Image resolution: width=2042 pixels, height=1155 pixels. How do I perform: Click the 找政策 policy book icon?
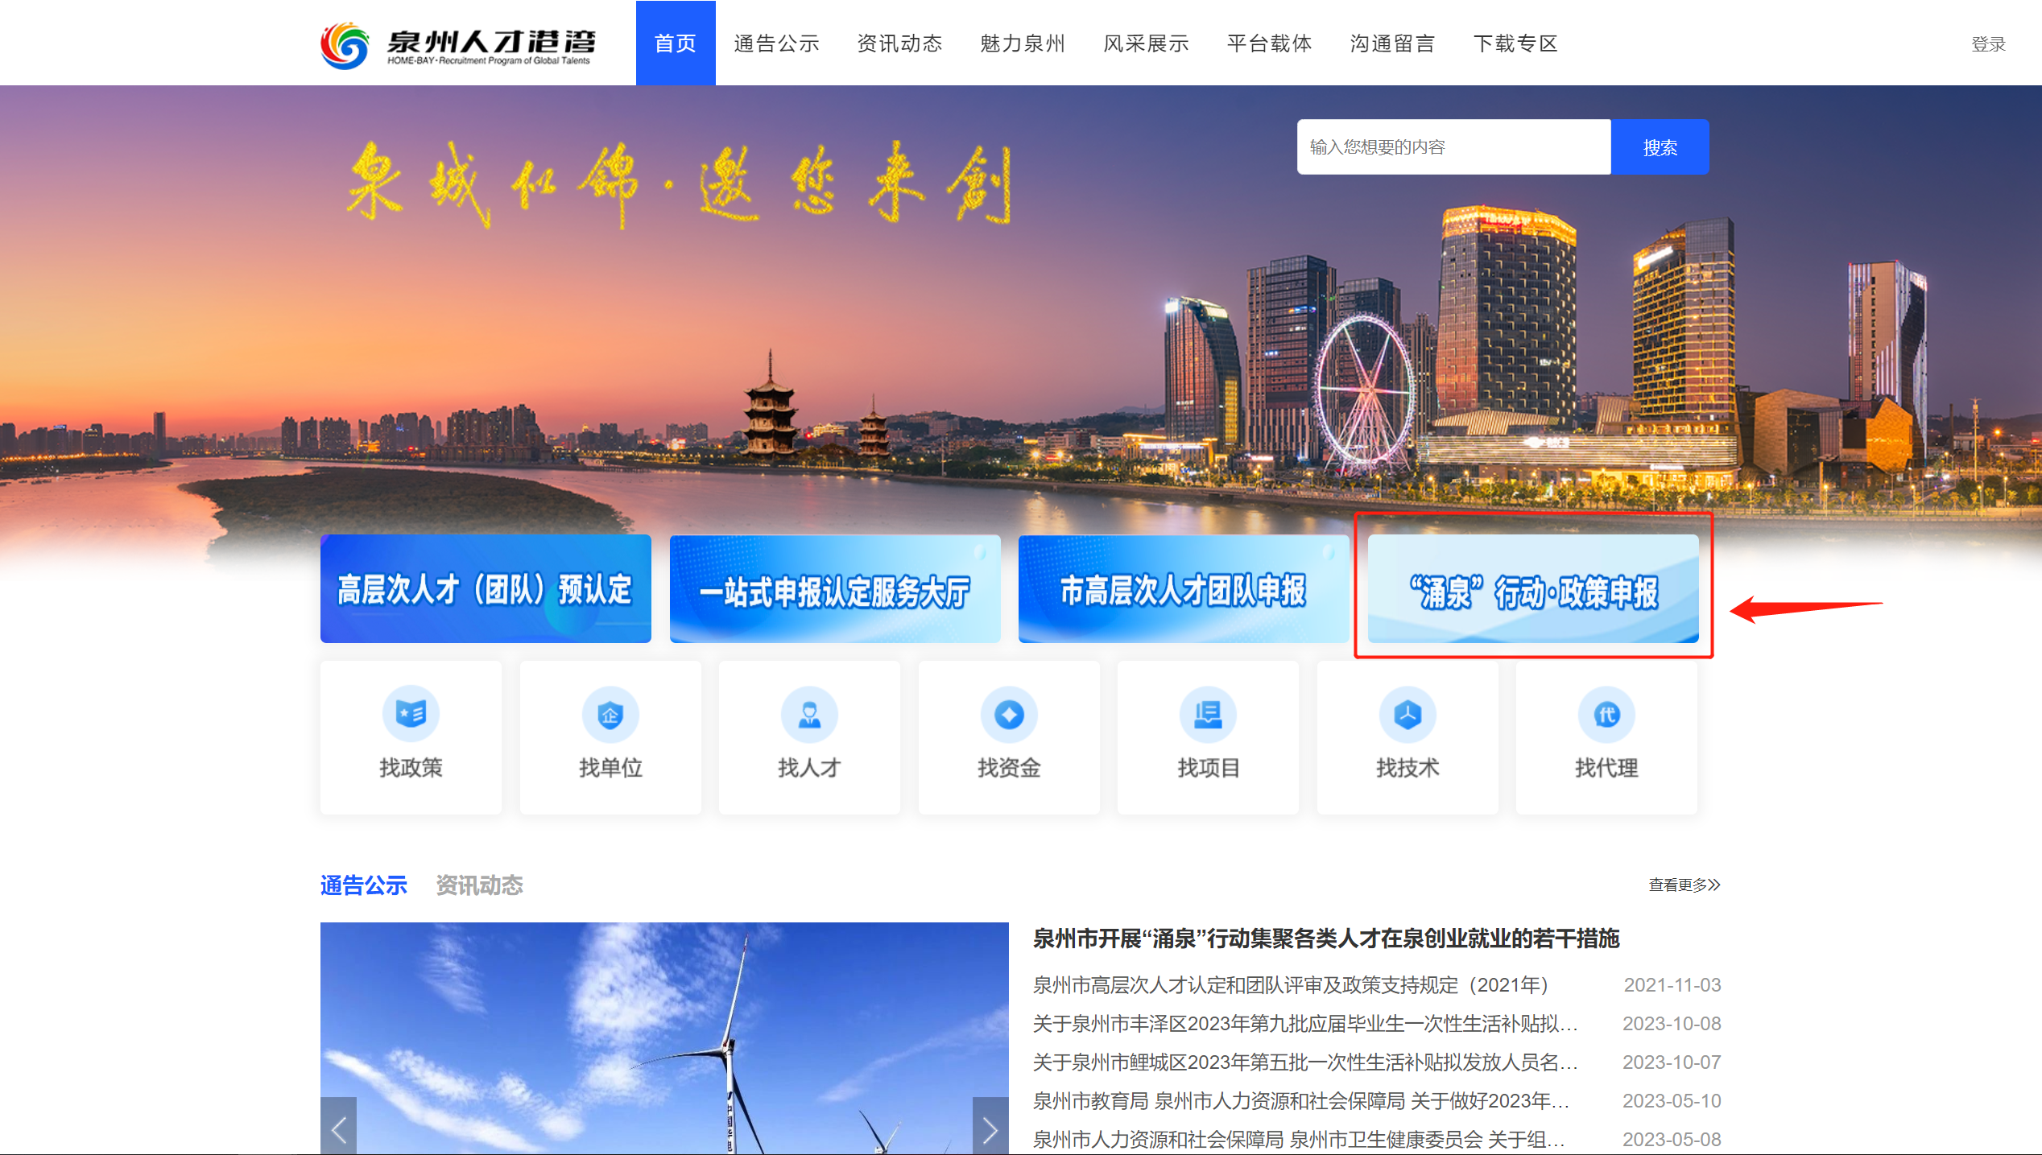[x=411, y=713]
